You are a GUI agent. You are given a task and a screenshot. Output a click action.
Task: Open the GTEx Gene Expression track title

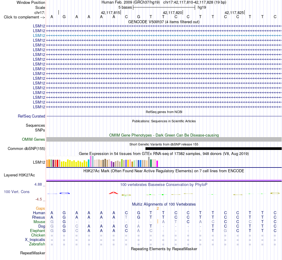[164, 154]
